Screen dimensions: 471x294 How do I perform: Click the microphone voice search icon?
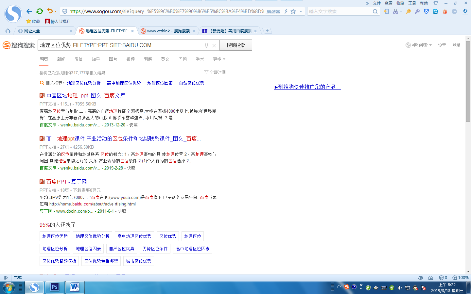(206, 45)
